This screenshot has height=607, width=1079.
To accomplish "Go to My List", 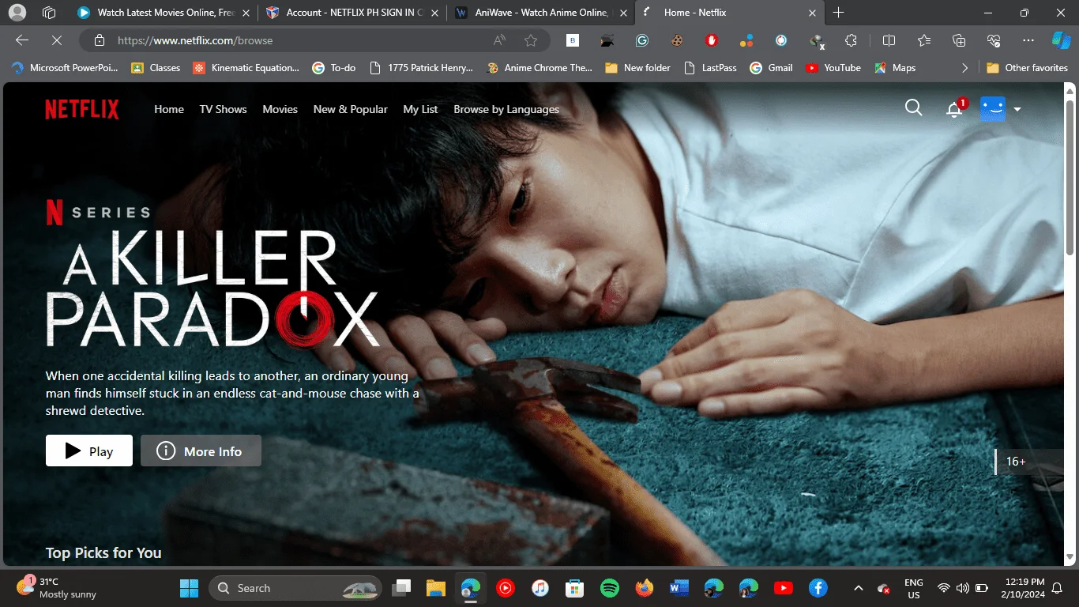I will coord(420,109).
